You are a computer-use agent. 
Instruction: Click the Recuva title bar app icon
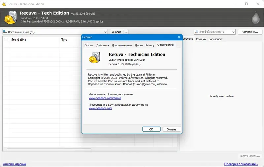(x=4, y=4)
